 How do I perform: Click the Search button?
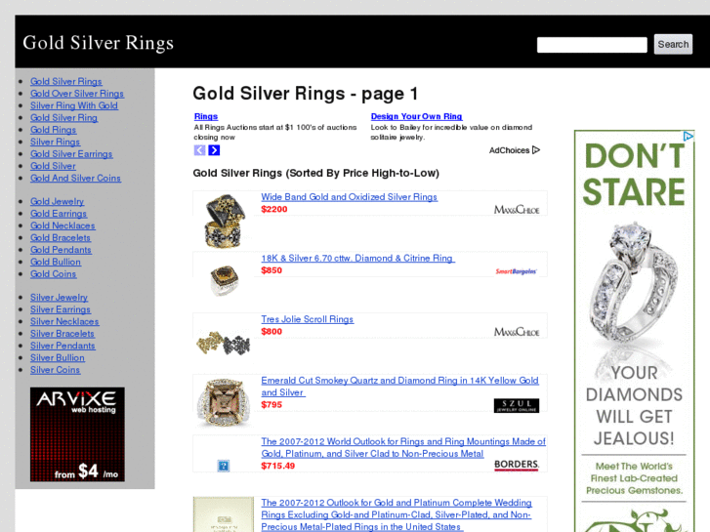(673, 44)
